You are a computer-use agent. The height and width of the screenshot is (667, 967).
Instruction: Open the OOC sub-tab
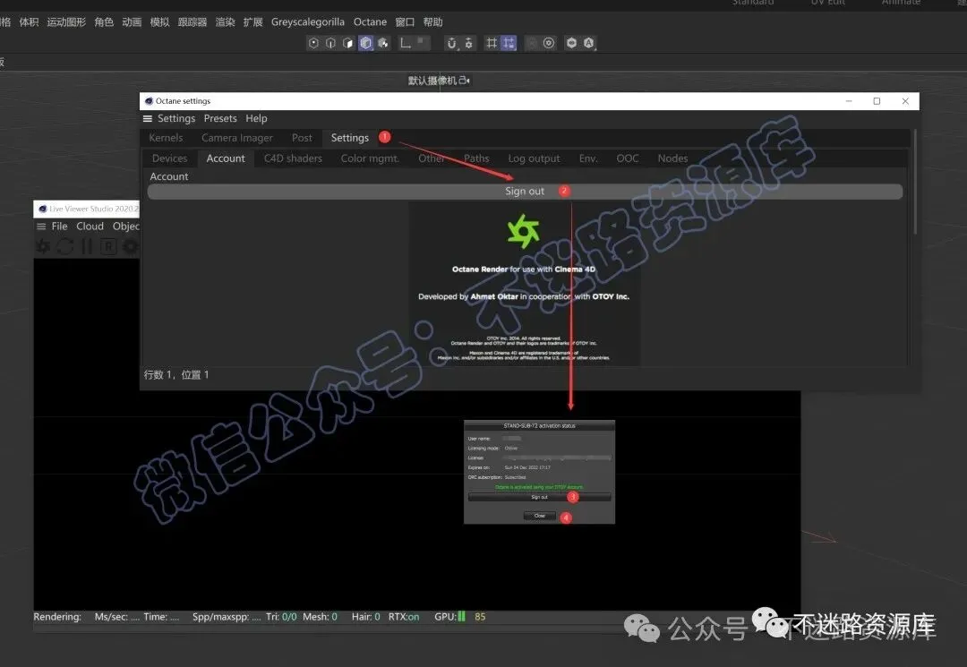(627, 158)
